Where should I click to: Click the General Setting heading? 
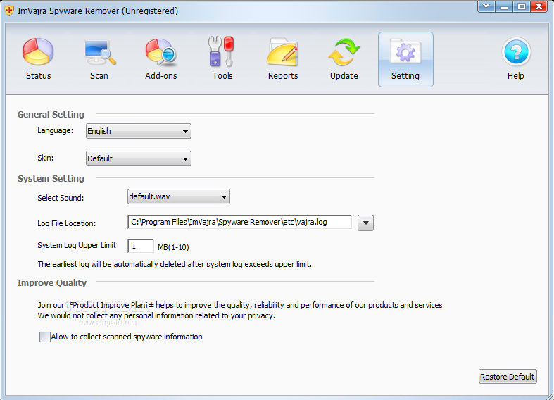pos(51,115)
